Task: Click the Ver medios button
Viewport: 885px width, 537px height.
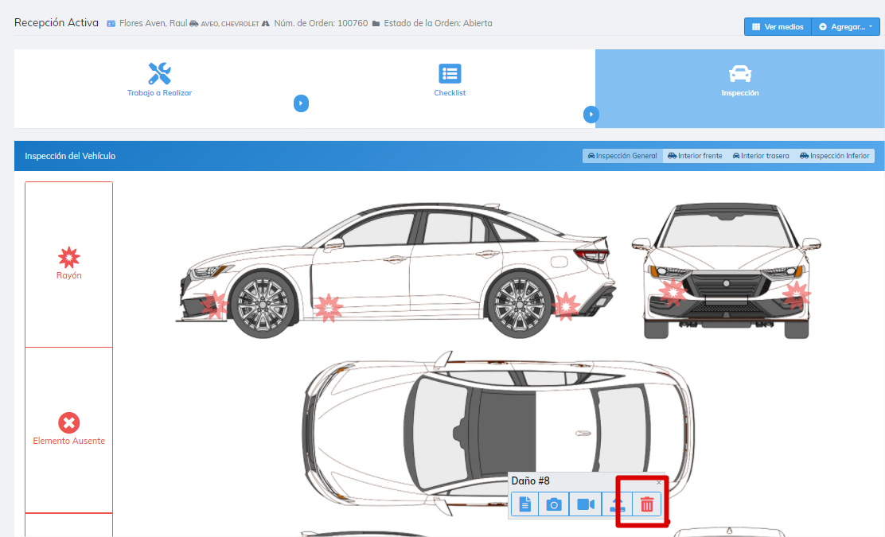Action: click(x=778, y=27)
